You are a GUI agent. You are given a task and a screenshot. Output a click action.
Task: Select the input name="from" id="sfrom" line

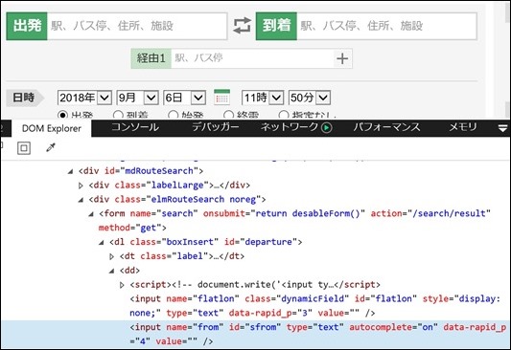[x=255, y=334]
